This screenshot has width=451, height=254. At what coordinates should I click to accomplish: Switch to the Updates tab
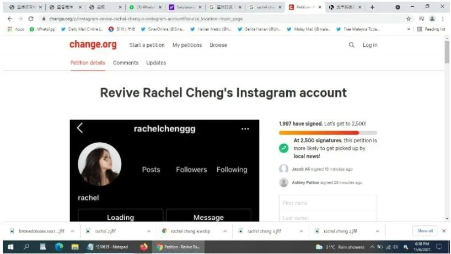[156, 63]
